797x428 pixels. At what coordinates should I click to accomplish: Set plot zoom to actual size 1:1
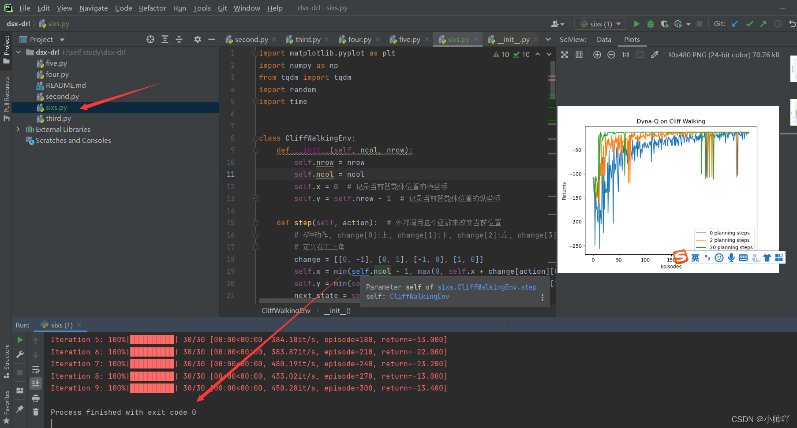pyautogui.click(x=625, y=55)
